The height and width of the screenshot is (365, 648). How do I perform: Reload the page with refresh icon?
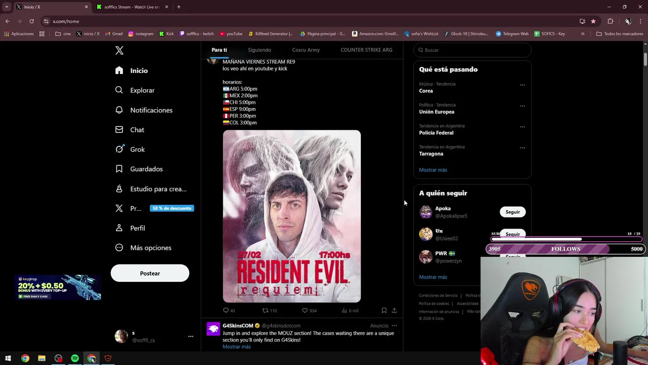31,21
